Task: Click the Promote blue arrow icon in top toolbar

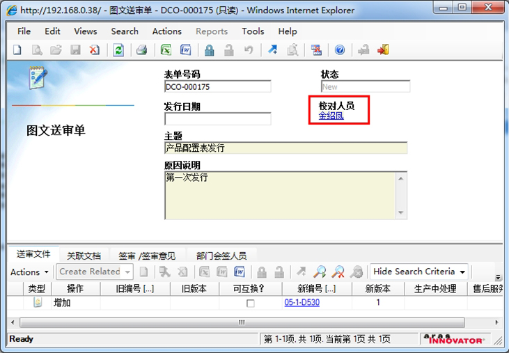Action: tap(272, 50)
